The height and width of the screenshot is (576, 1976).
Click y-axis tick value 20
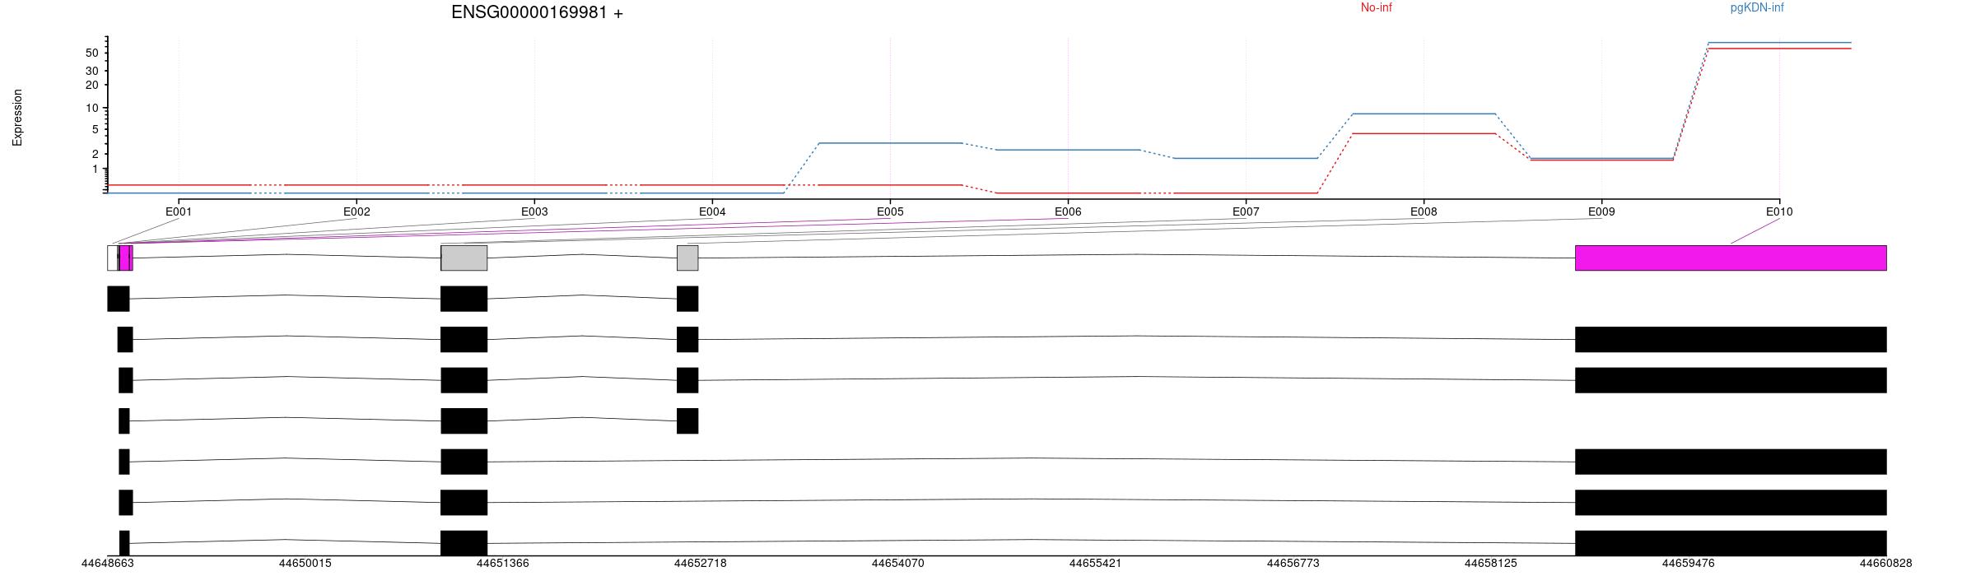pyautogui.click(x=92, y=86)
